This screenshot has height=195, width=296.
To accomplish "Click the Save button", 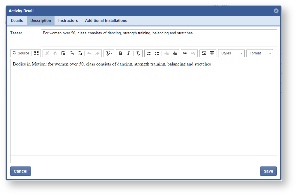I will pos(268,171).
